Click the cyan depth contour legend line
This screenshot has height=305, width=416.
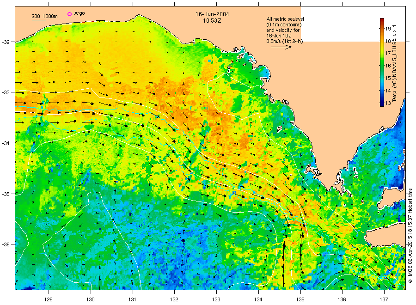point(39,20)
